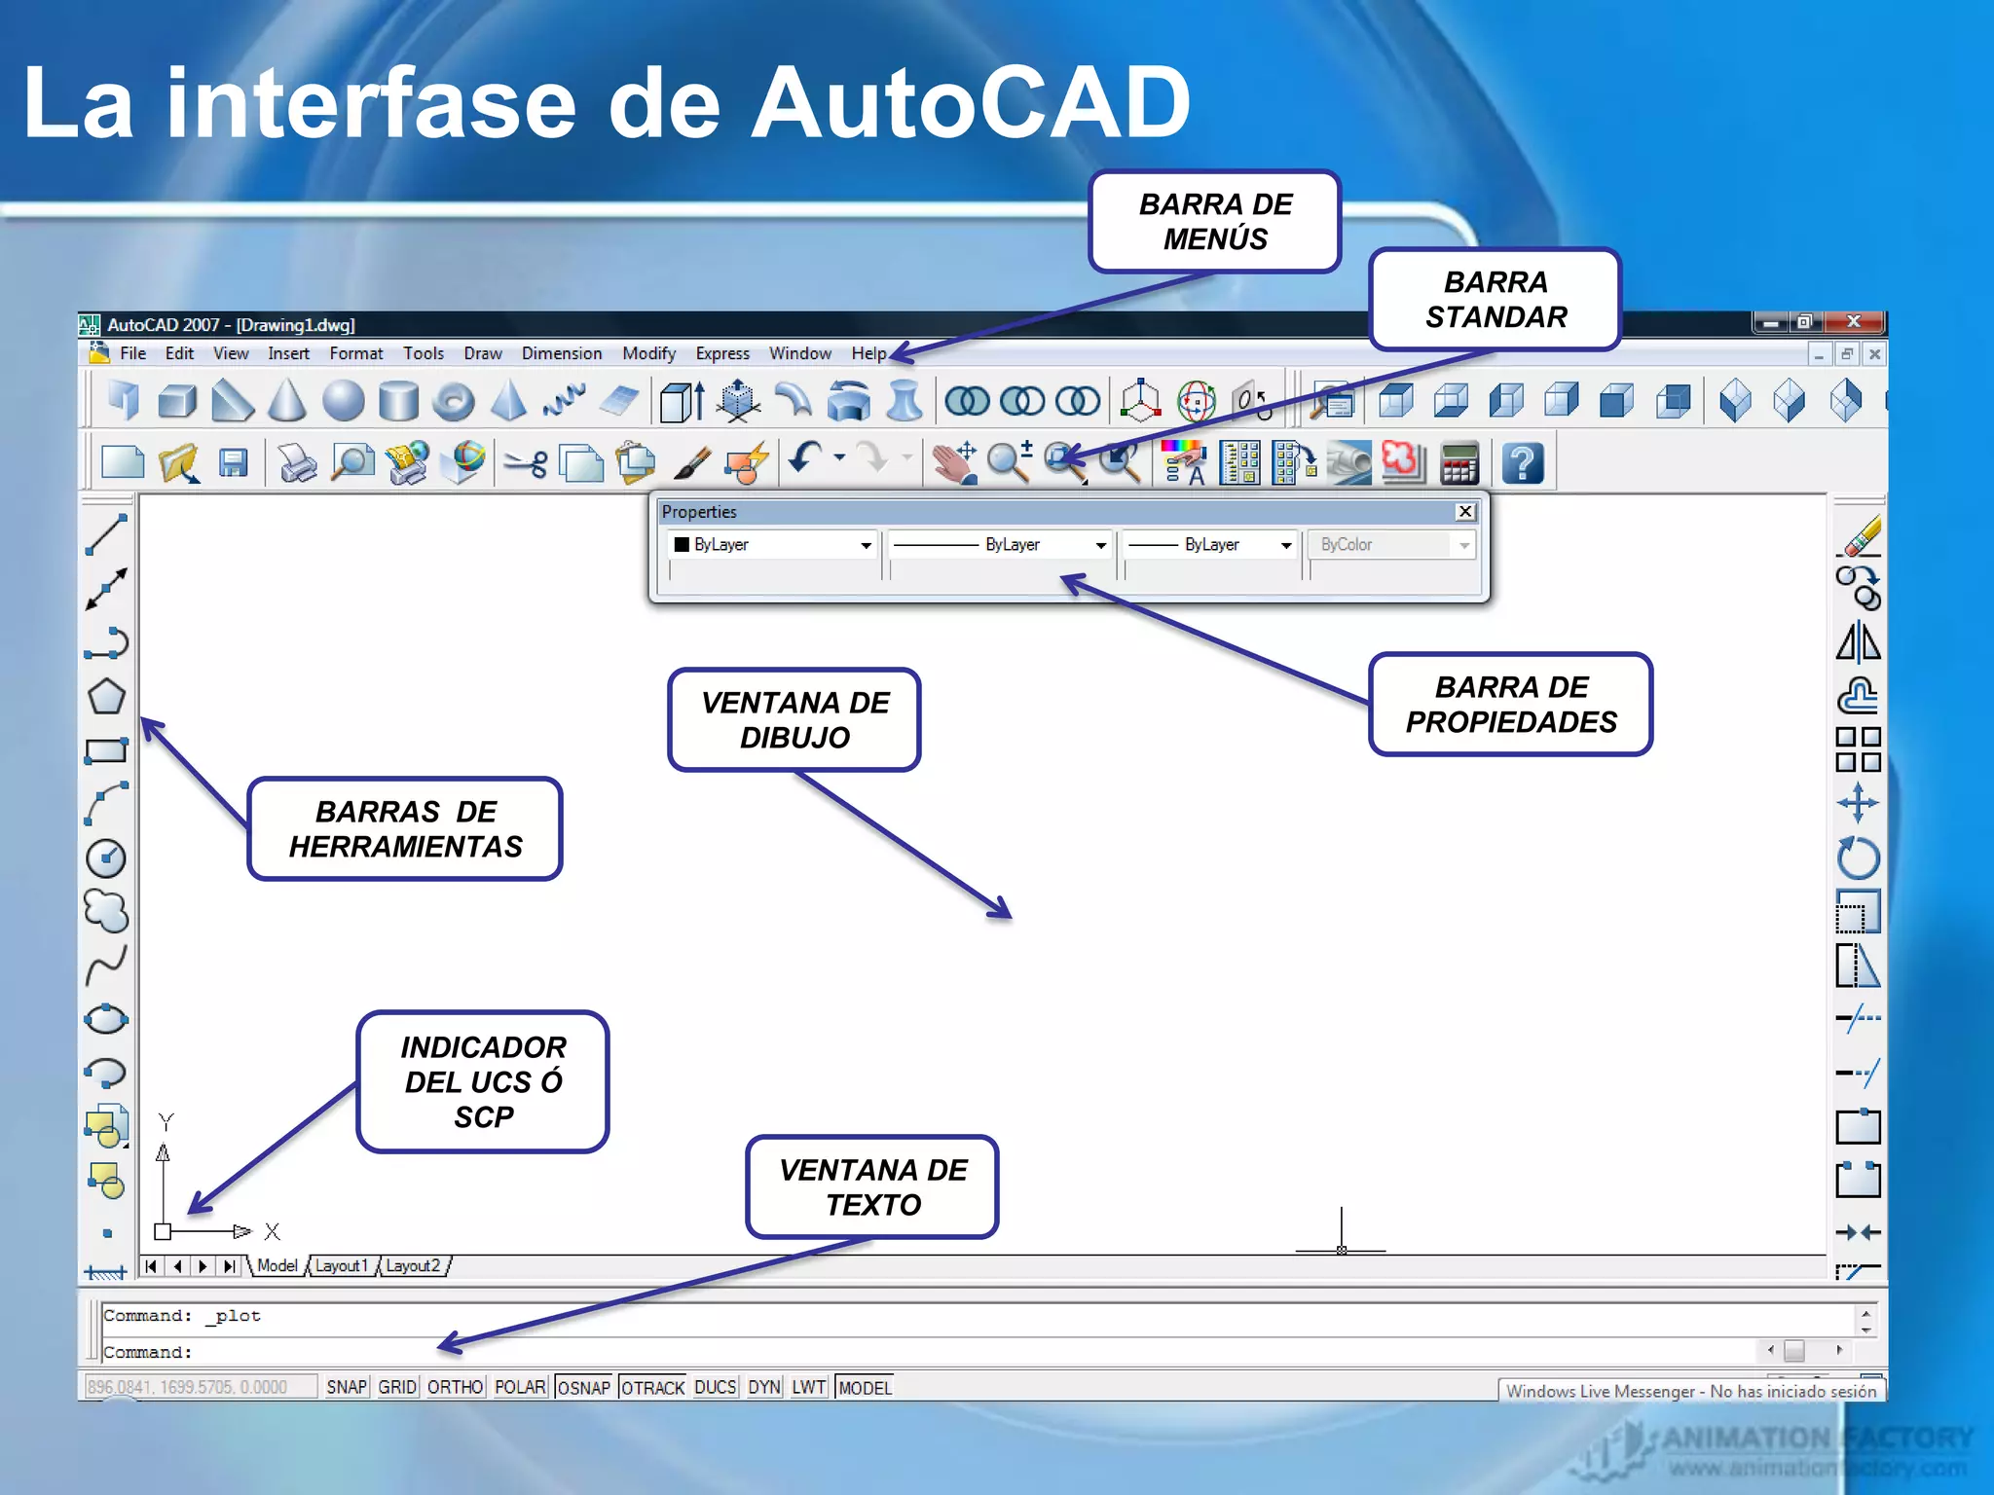The width and height of the screenshot is (1994, 1495).
Task: Close the Properties floating toolbar
Action: tap(1465, 512)
